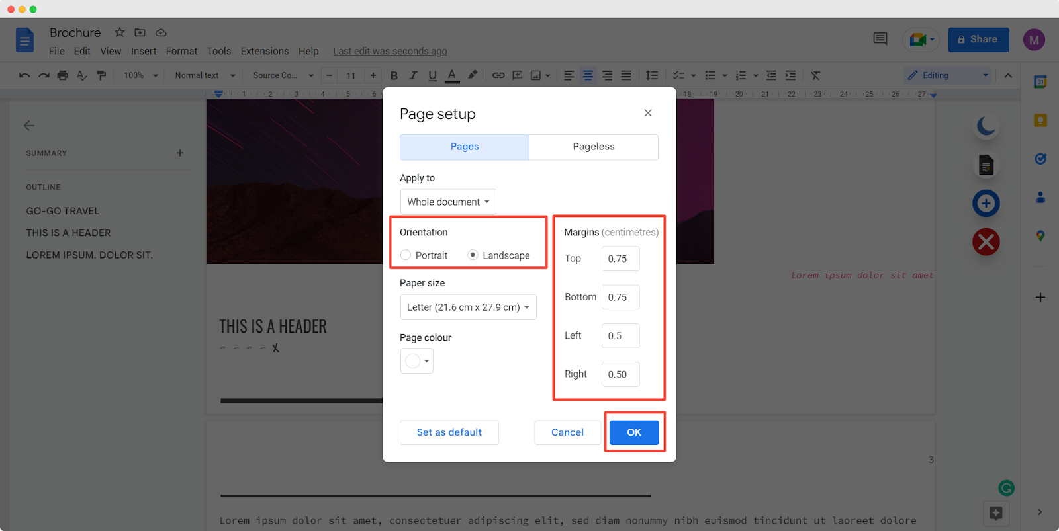Open the Extensions menu
Screen dimensions: 1059x531
click(x=265, y=51)
